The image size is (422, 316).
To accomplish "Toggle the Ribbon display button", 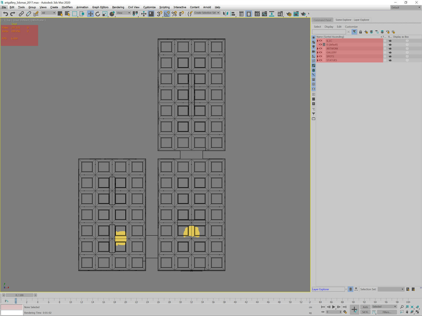I will [257, 14].
